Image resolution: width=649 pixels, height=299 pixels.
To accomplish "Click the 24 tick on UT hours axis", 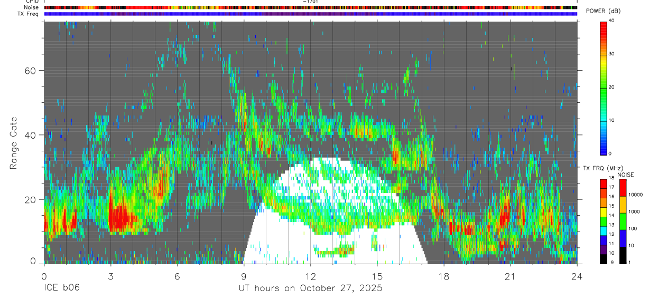I will [x=577, y=276].
